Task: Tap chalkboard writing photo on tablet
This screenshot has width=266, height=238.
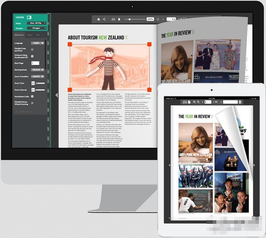Action: (x=196, y=201)
